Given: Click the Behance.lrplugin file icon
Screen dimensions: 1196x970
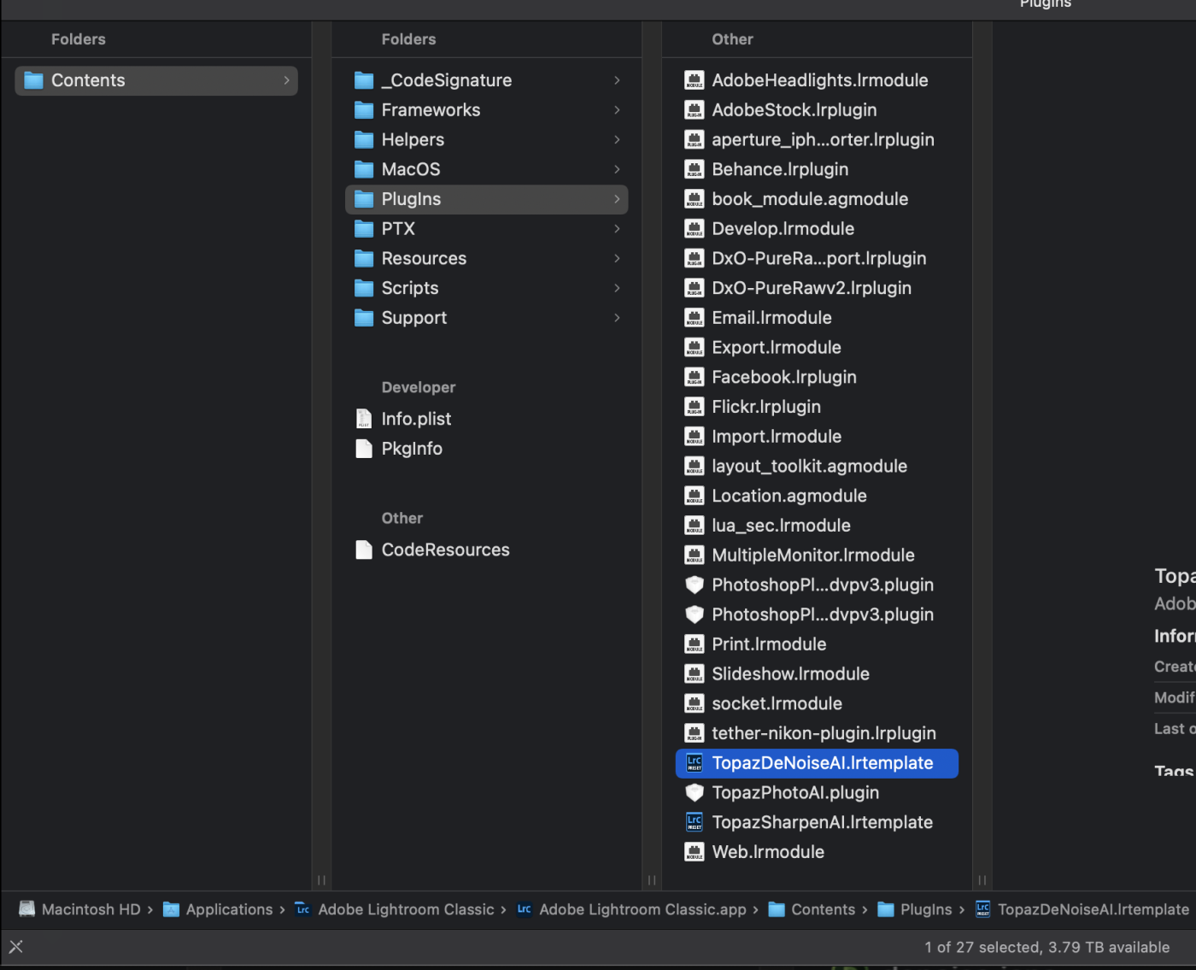Looking at the screenshot, I should coord(695,169).
